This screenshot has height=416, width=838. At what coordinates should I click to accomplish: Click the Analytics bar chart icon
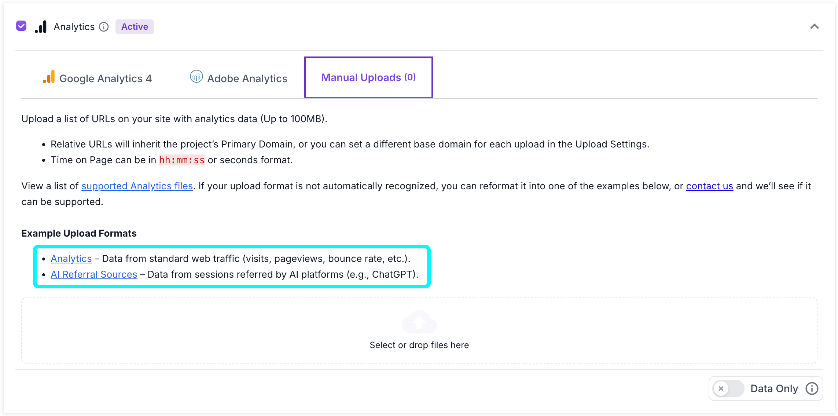tap(40, 26)
